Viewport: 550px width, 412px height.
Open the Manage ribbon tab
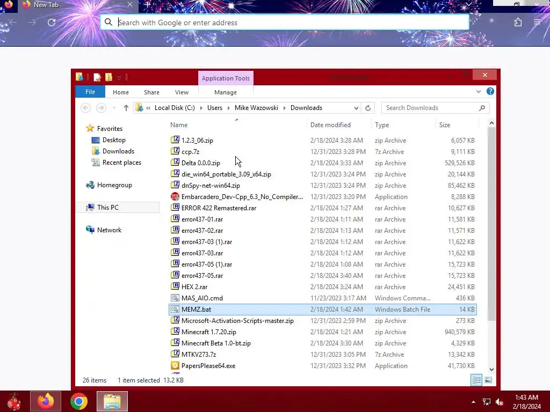[x=226, y=92]
